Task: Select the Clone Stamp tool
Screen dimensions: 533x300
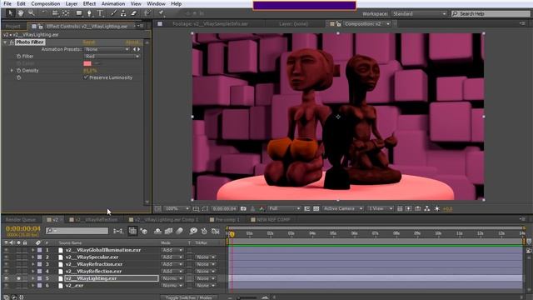Action: [x=123, y=13]
